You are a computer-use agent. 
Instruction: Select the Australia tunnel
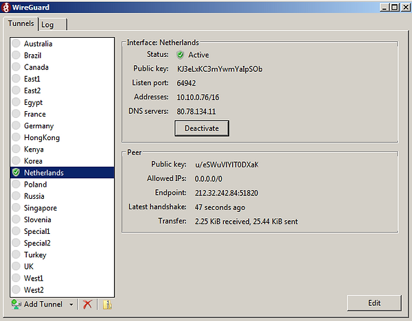tap(62, 44)
